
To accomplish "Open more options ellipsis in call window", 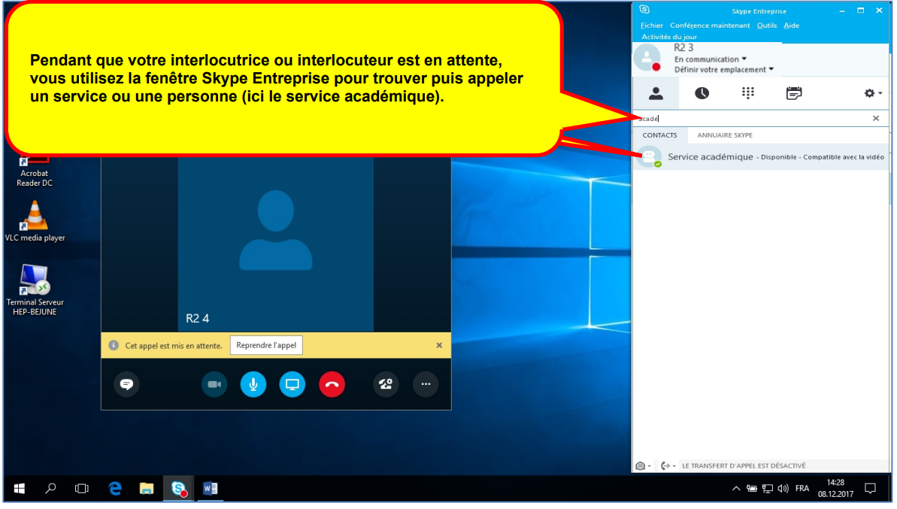I will pyautogui.click(x=426, y=384).
